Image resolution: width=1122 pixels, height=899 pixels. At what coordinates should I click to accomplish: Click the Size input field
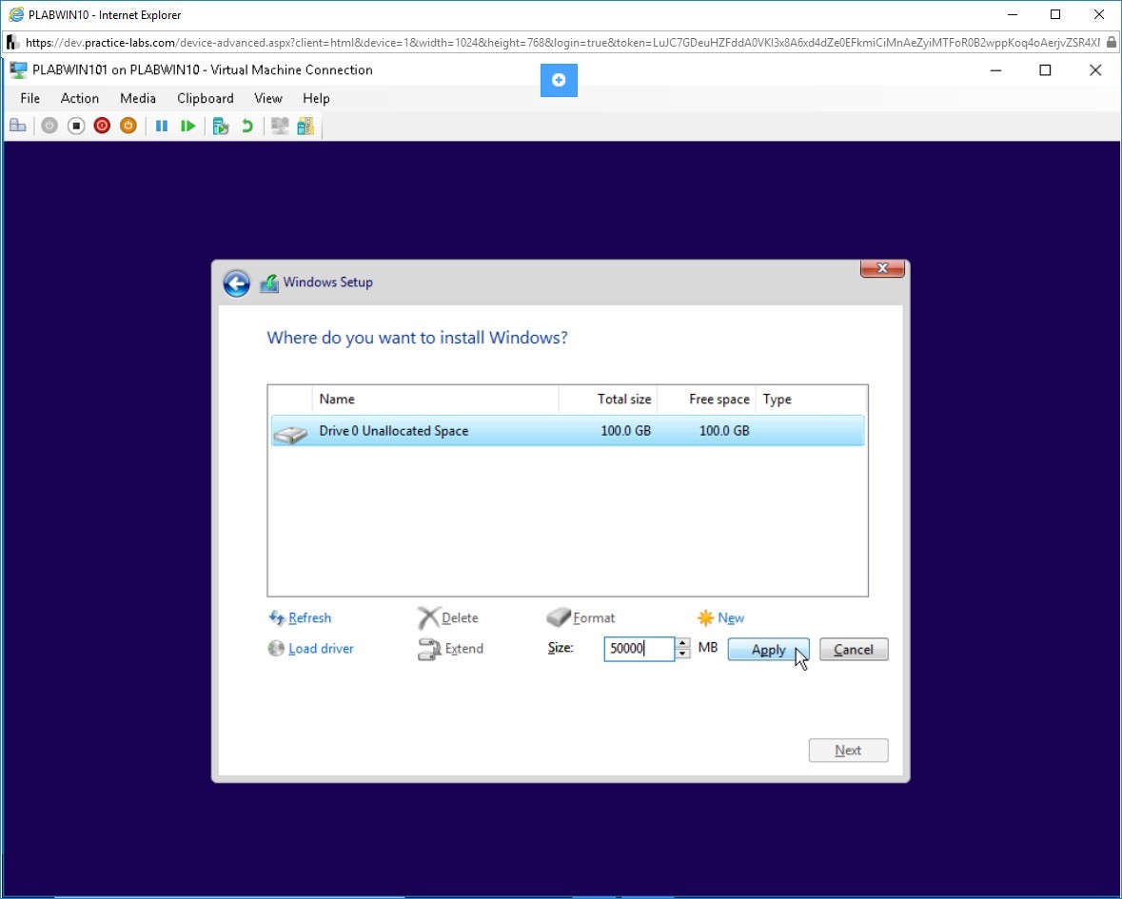[639, 649]
